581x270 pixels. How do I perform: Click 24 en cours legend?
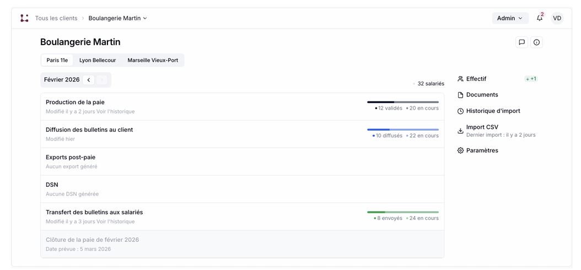pos(422,219)
